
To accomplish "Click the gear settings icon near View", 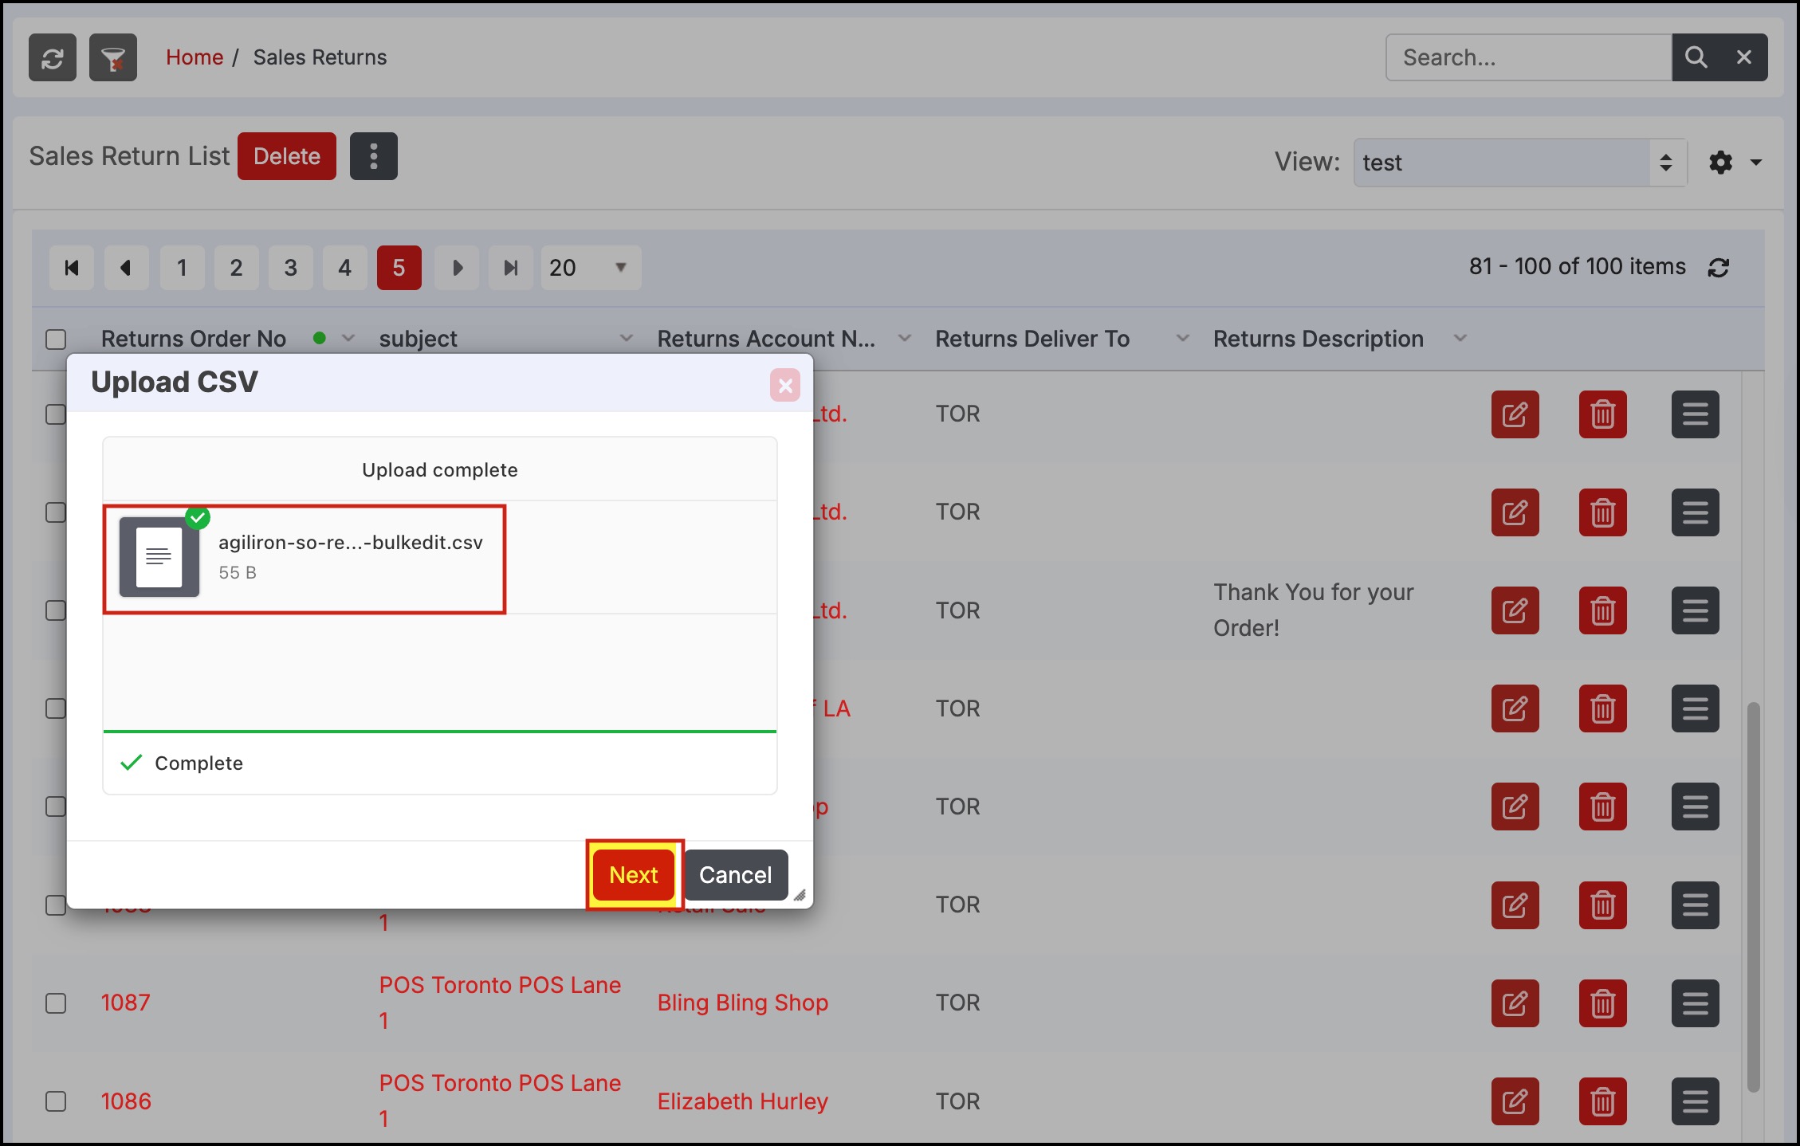I will [x=1721, y=163].
